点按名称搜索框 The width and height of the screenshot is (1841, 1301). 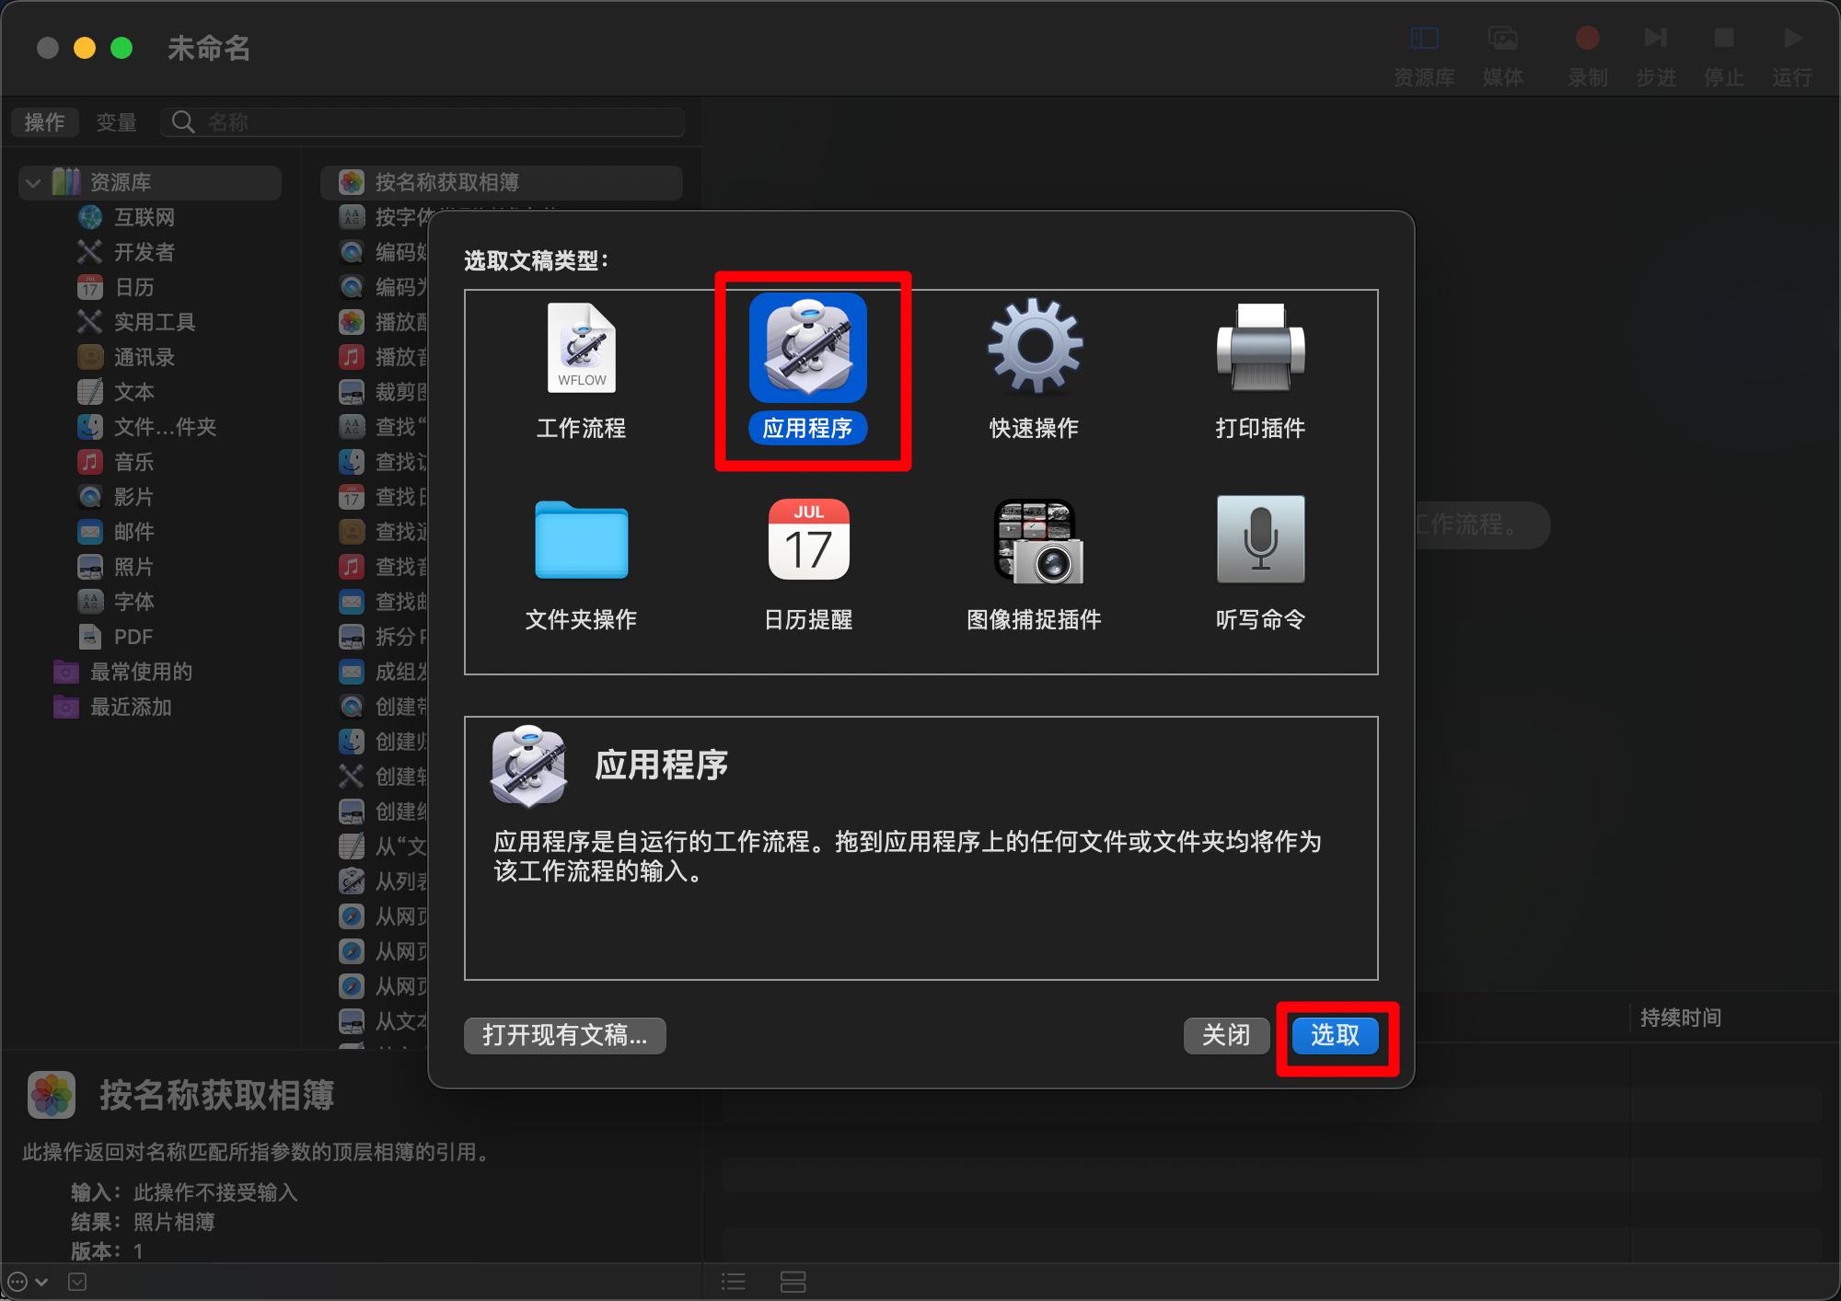click(x=423, y=121)
